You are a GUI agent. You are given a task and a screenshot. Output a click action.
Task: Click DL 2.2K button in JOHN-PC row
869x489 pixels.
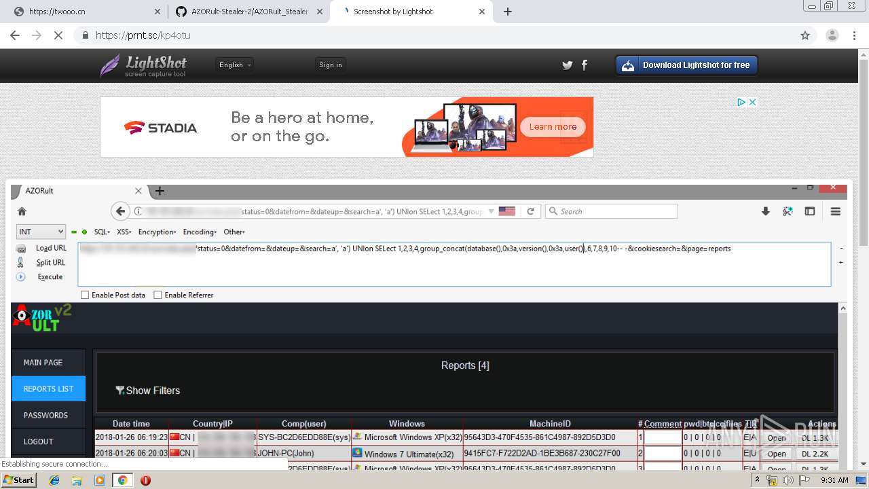[815, 454]
